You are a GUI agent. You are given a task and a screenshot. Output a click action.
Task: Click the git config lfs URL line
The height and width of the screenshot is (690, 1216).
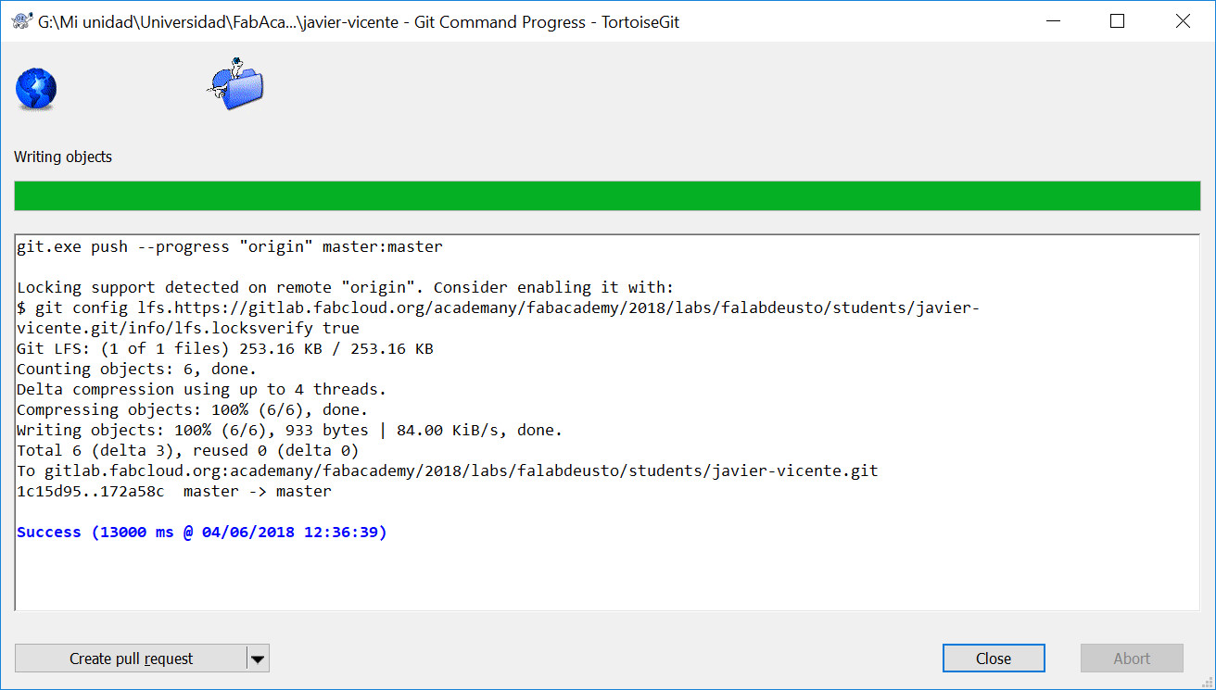click(x=499, y=307)
